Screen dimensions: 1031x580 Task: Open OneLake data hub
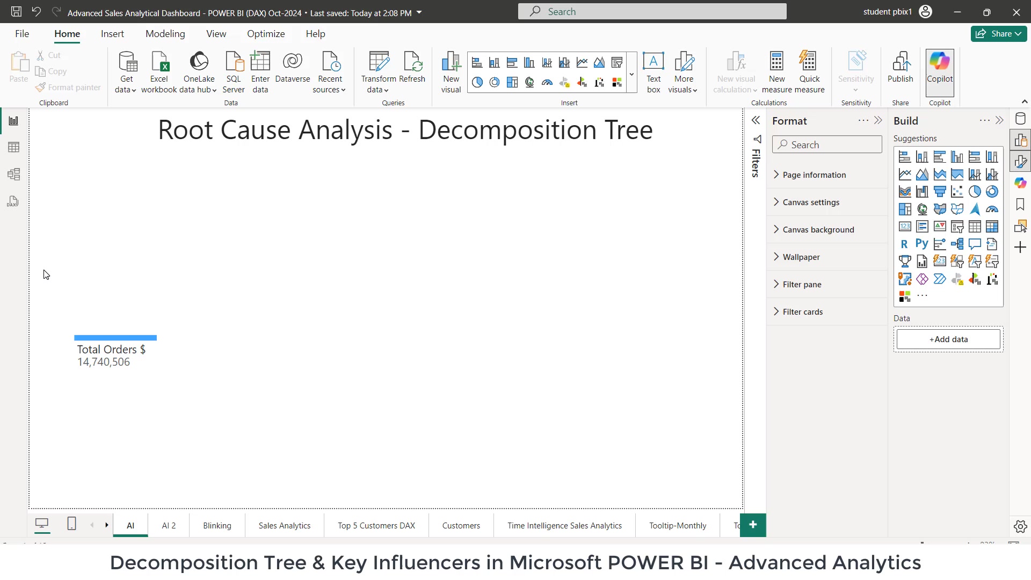[199, 73]
